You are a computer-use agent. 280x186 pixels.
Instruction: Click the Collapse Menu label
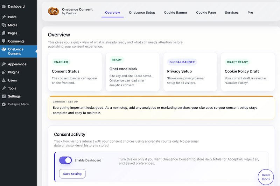pos(19,104)
